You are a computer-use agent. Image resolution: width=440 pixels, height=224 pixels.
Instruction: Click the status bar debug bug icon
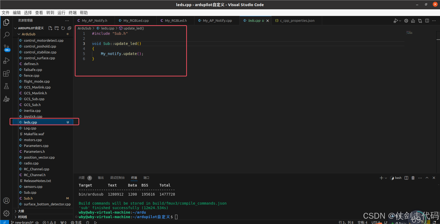click(88, 222)
